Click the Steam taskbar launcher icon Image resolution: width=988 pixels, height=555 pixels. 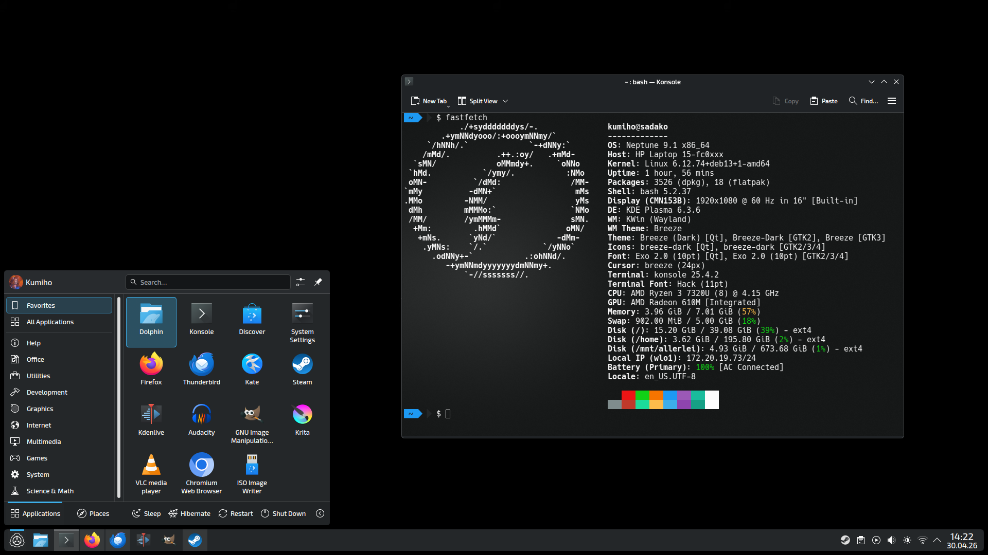click(195, 540)
